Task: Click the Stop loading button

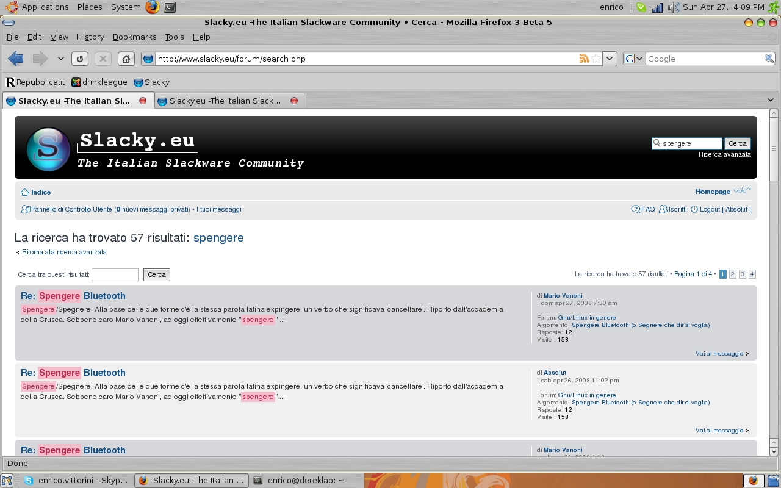Action: [103, 59]
